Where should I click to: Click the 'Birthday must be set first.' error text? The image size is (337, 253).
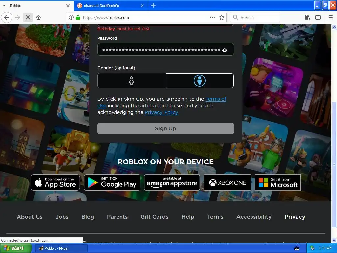pyautogui.click(x=124, y=29)
